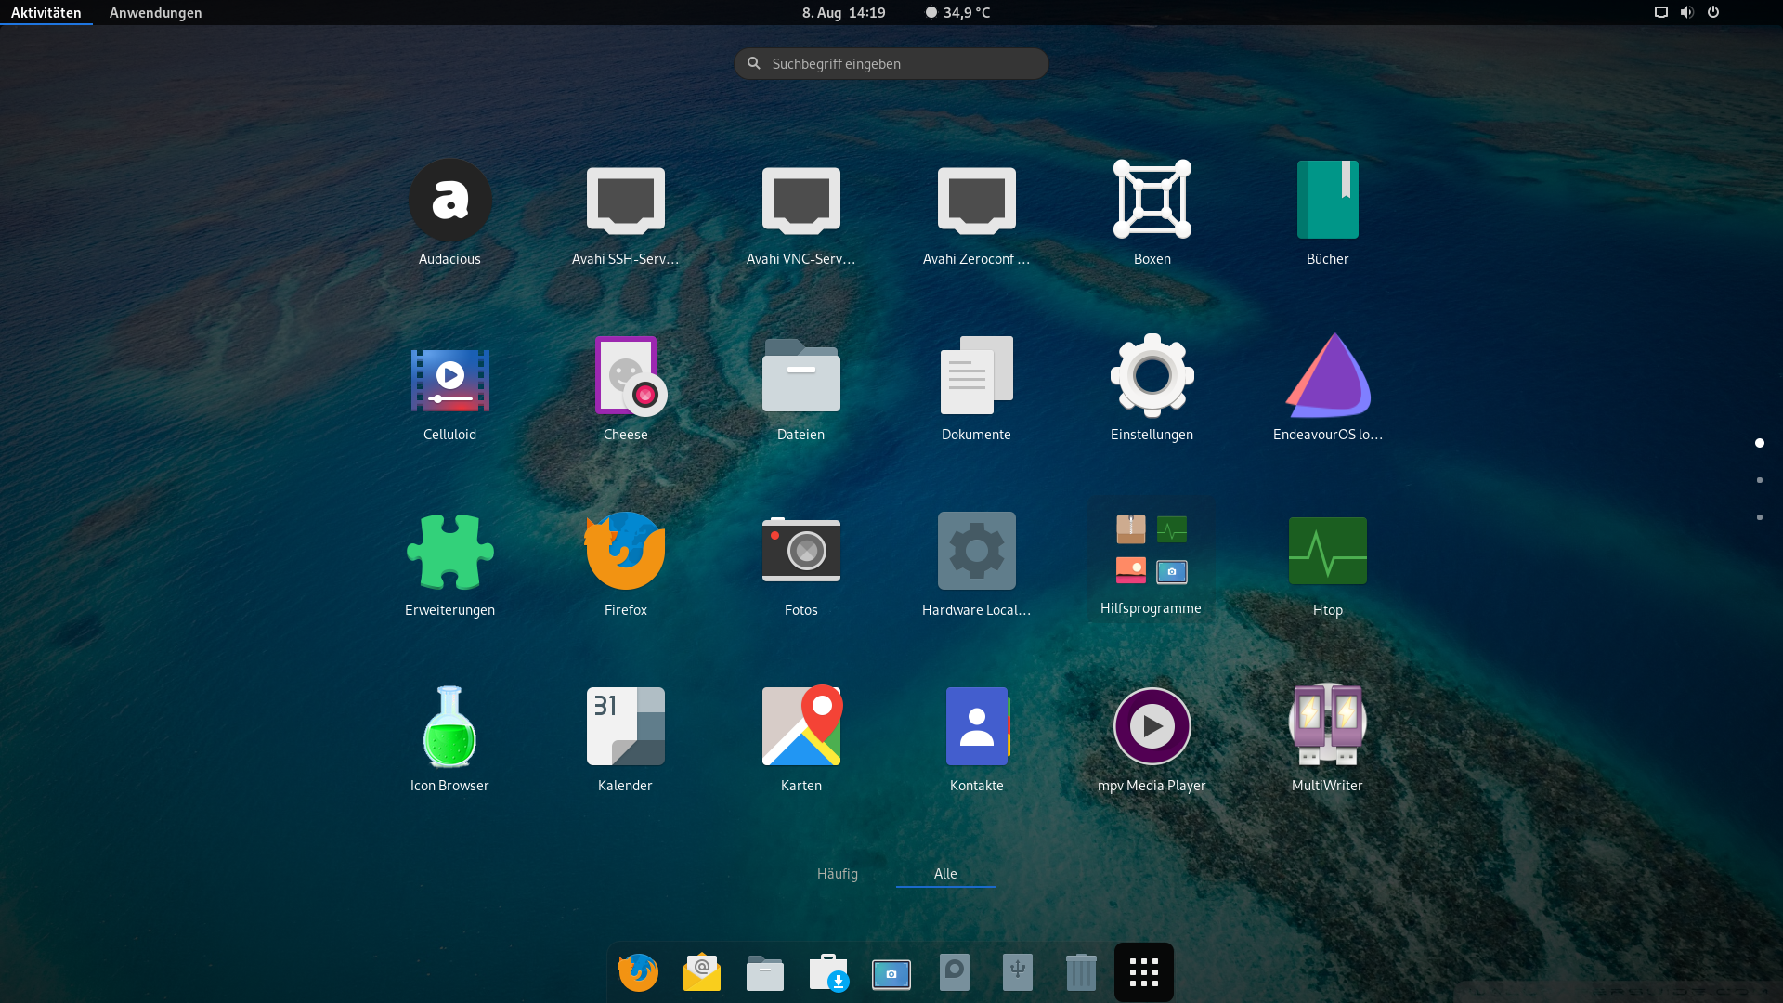Start mpv Media Player
Image resolution: width=1783 pixels, height=1003 pixels.
coord(1152,727)
